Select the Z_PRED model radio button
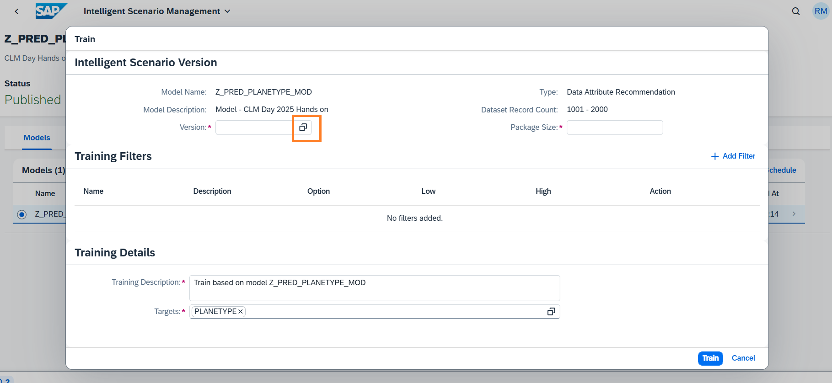This screenshot has width=832, height=383. [21, 214]
